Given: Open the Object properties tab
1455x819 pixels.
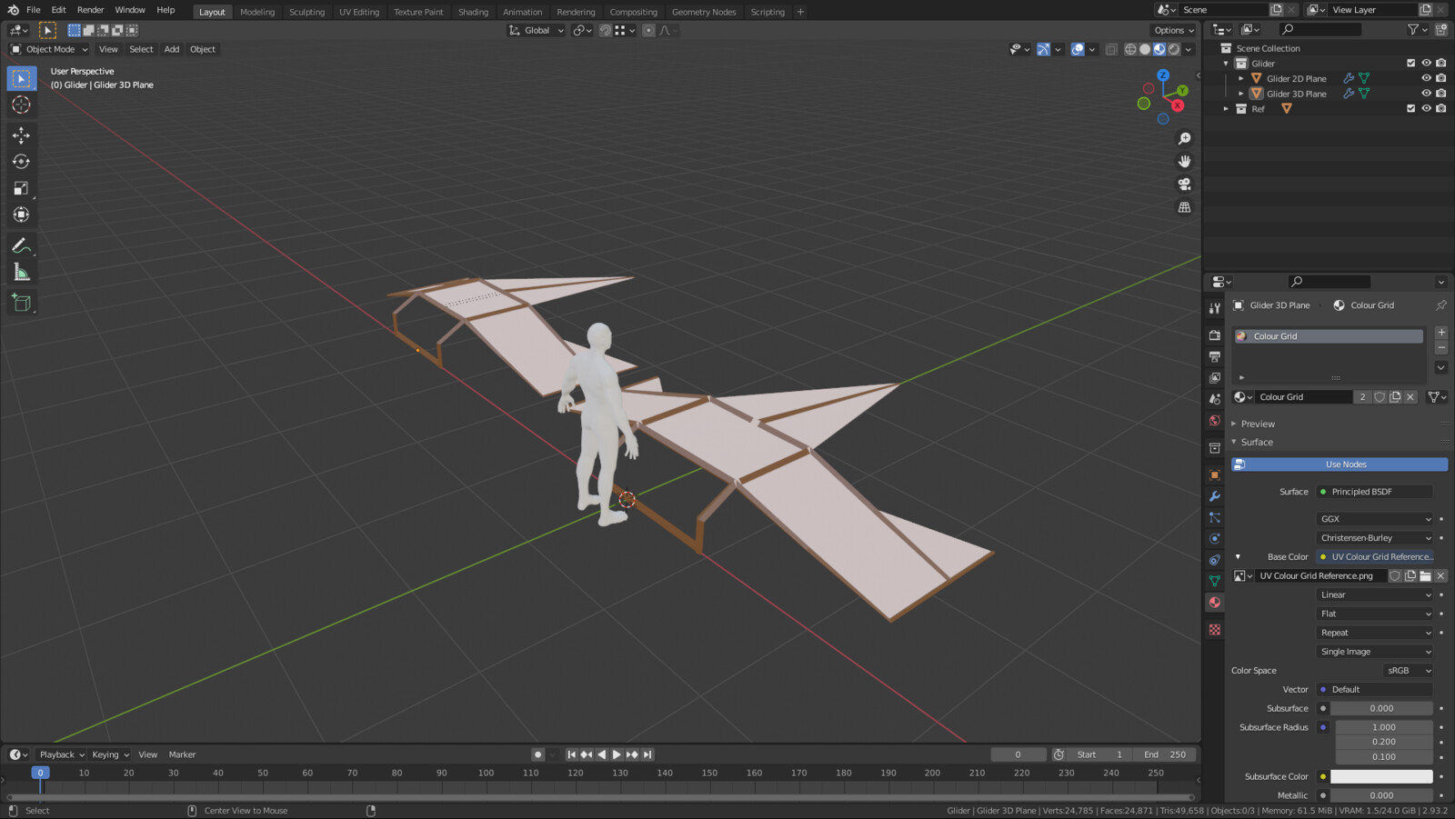Looking at the screenshot, I should (1215, 474).
